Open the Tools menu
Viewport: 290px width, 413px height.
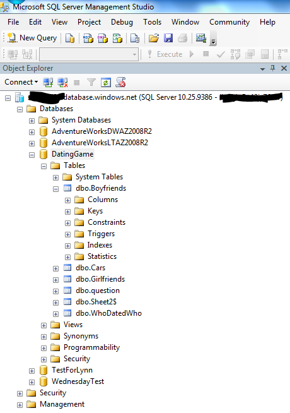coord(152,22)
